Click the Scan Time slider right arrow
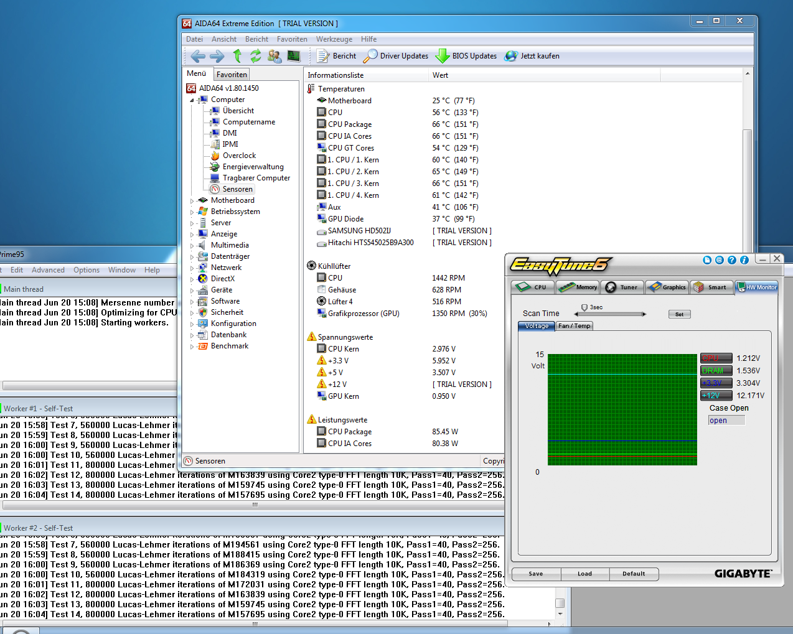 [644, 314]
